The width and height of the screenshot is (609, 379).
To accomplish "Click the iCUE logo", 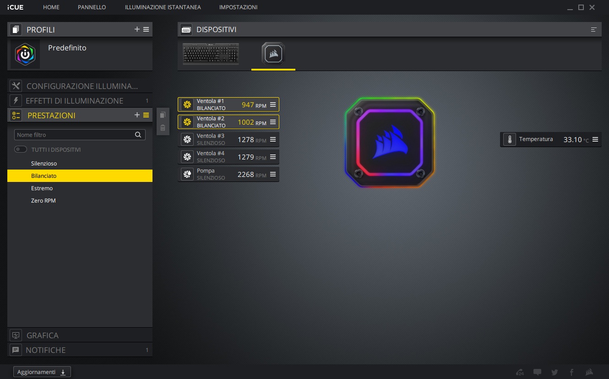I will [15, 7].
